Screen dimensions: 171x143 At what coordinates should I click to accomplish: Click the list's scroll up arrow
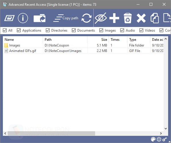tap(166, 39)
